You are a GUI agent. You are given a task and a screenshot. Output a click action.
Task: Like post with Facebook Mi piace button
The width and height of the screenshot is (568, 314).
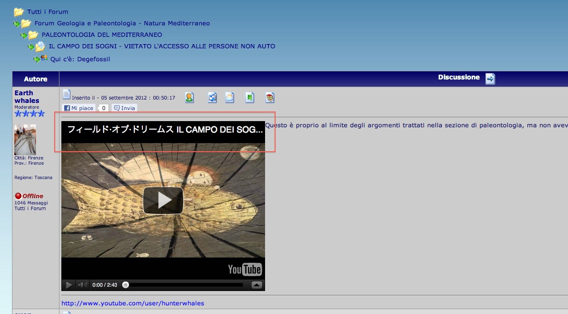coord(79,108)
